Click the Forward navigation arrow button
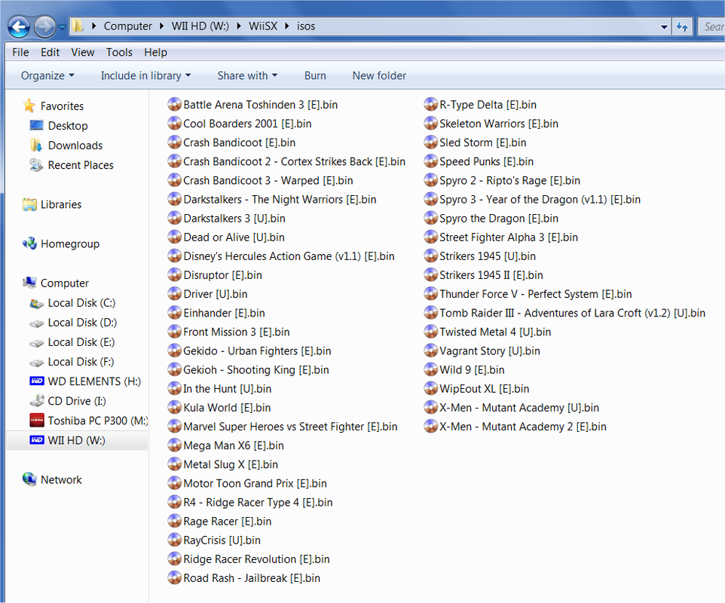 tap(45, 27)
